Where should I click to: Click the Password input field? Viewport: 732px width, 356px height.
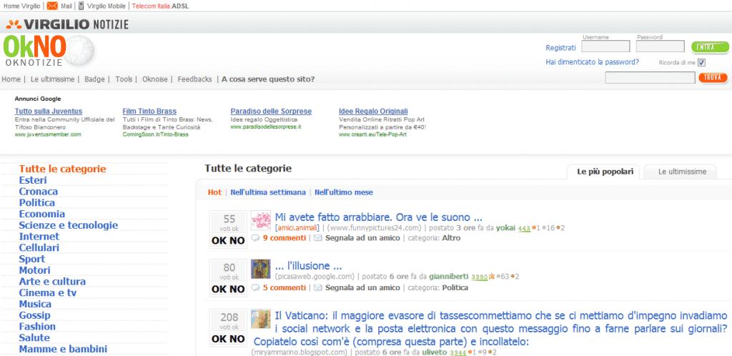[660, 46]
